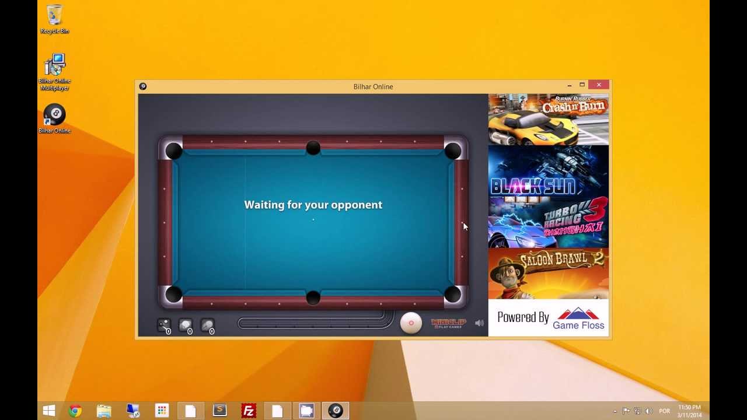Click the bottom-right corner pocket
Image resolution: width=747 pixels, height=420 pixels.
453,295
